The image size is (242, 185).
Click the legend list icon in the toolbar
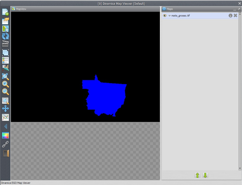5,60
